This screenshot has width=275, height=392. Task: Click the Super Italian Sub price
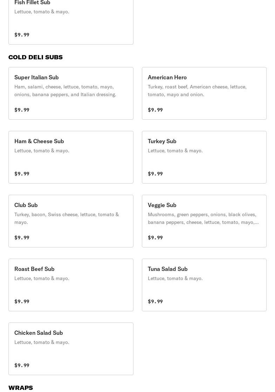(22, 110)
